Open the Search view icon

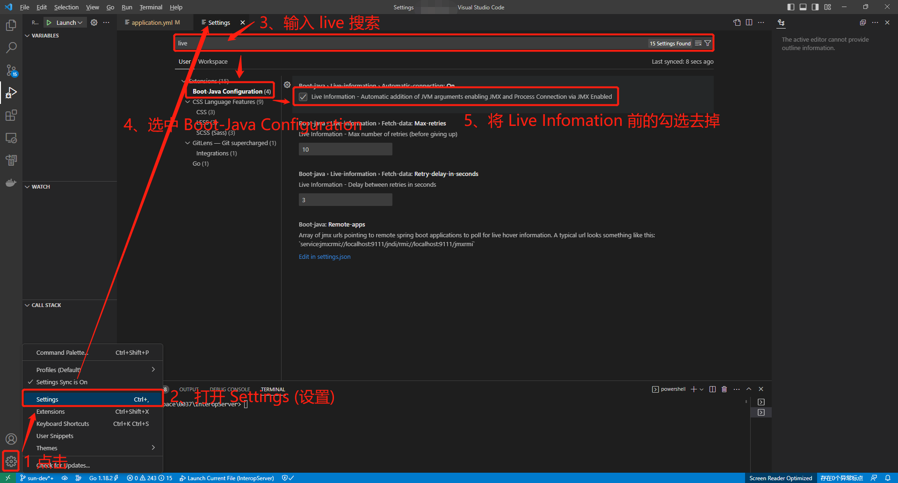[11, 47]
